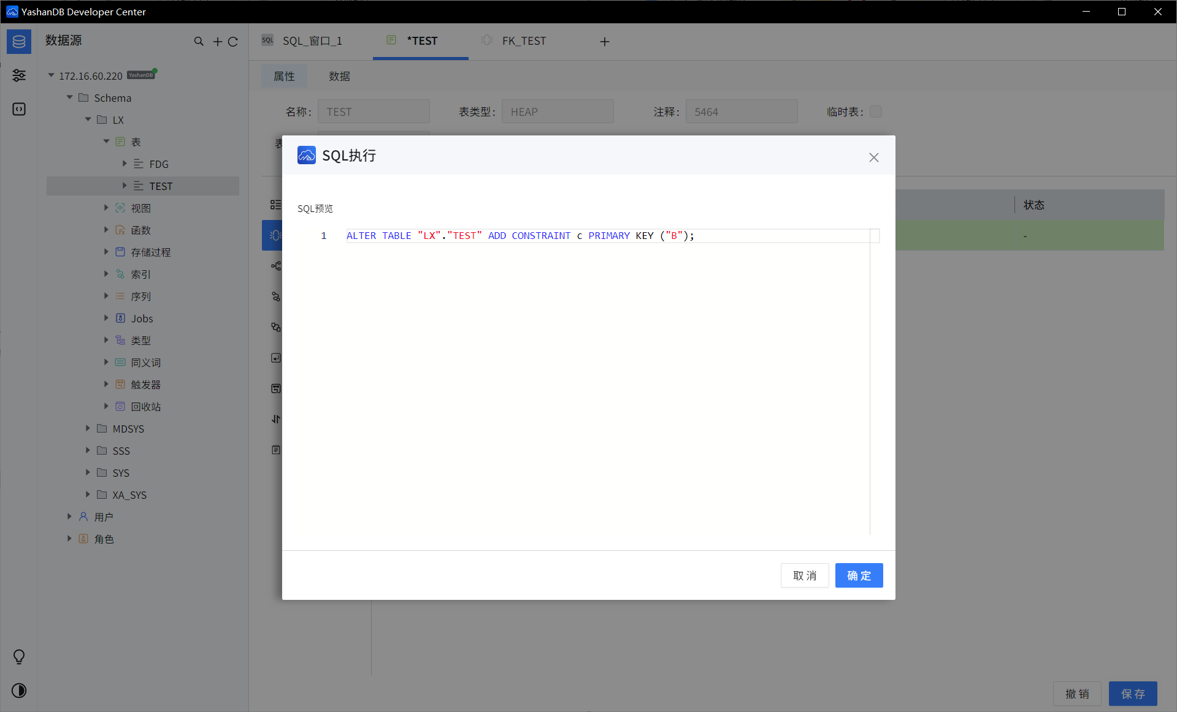1177x712 pixels.
Task: Add a new data source with plus icon
Action: tap(217, 42)
